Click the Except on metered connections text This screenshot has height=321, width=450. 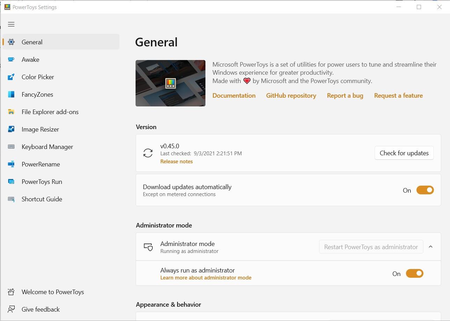179,194
